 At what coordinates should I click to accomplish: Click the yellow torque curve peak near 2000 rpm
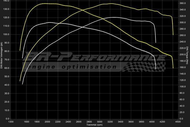[x=46, y=3]
